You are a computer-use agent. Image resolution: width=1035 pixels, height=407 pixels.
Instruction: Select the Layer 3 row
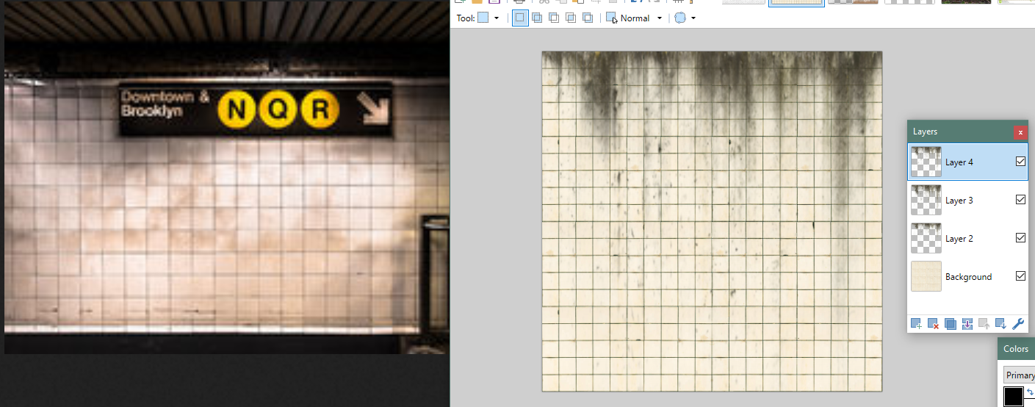coord(968,200)
